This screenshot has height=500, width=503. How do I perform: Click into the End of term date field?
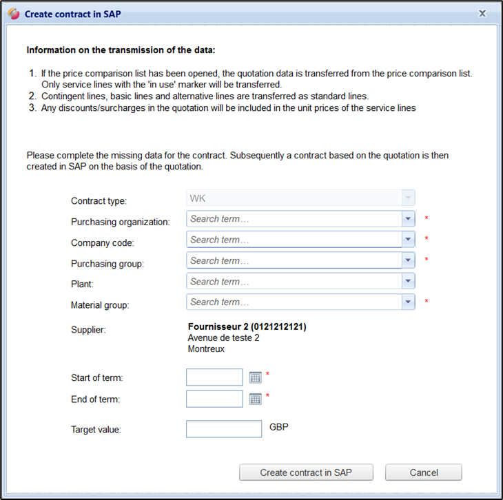(x=214, y=399)
